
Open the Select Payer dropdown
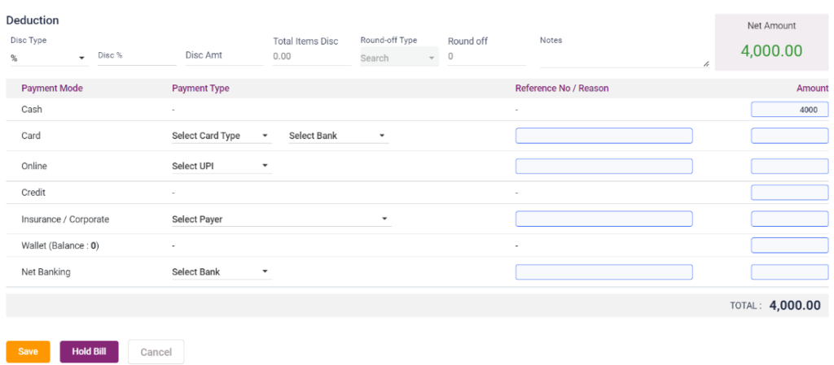pos(281,219)
